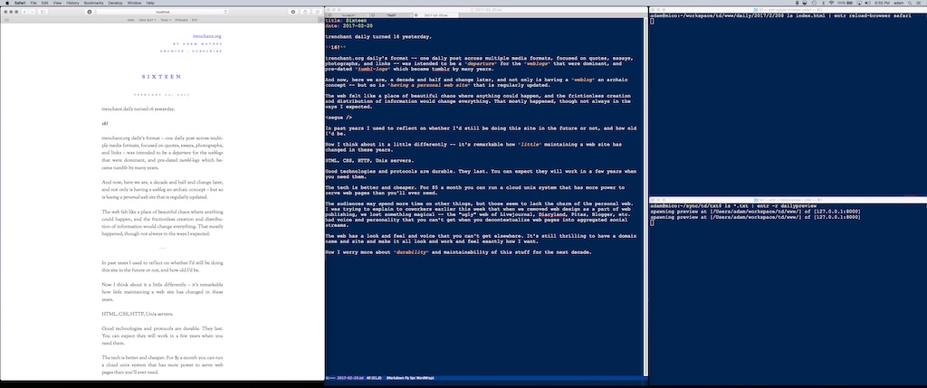Add a new Safari tab
Image resolution: width=927 pixels, height=388 pixels.
321,20
